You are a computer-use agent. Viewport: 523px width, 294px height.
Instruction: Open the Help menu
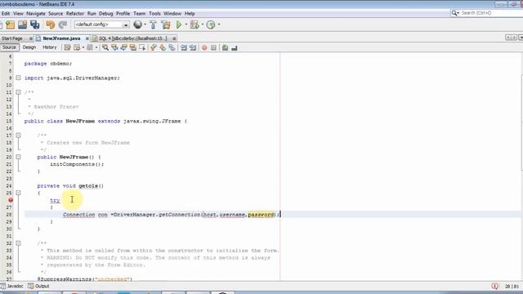point(190,14)
